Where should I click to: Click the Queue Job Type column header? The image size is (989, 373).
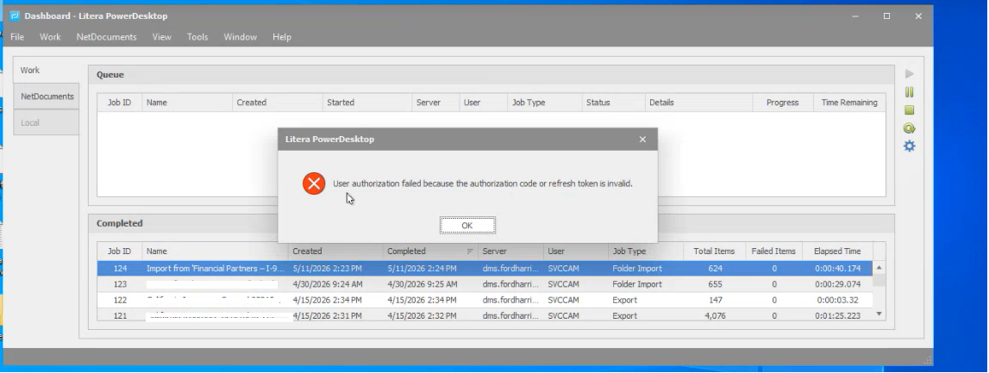pos(545,102)
